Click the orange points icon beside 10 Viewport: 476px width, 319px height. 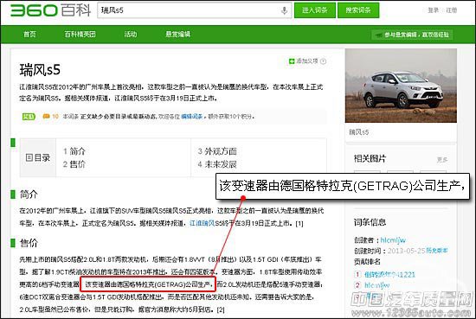click(x=46, y=117)
